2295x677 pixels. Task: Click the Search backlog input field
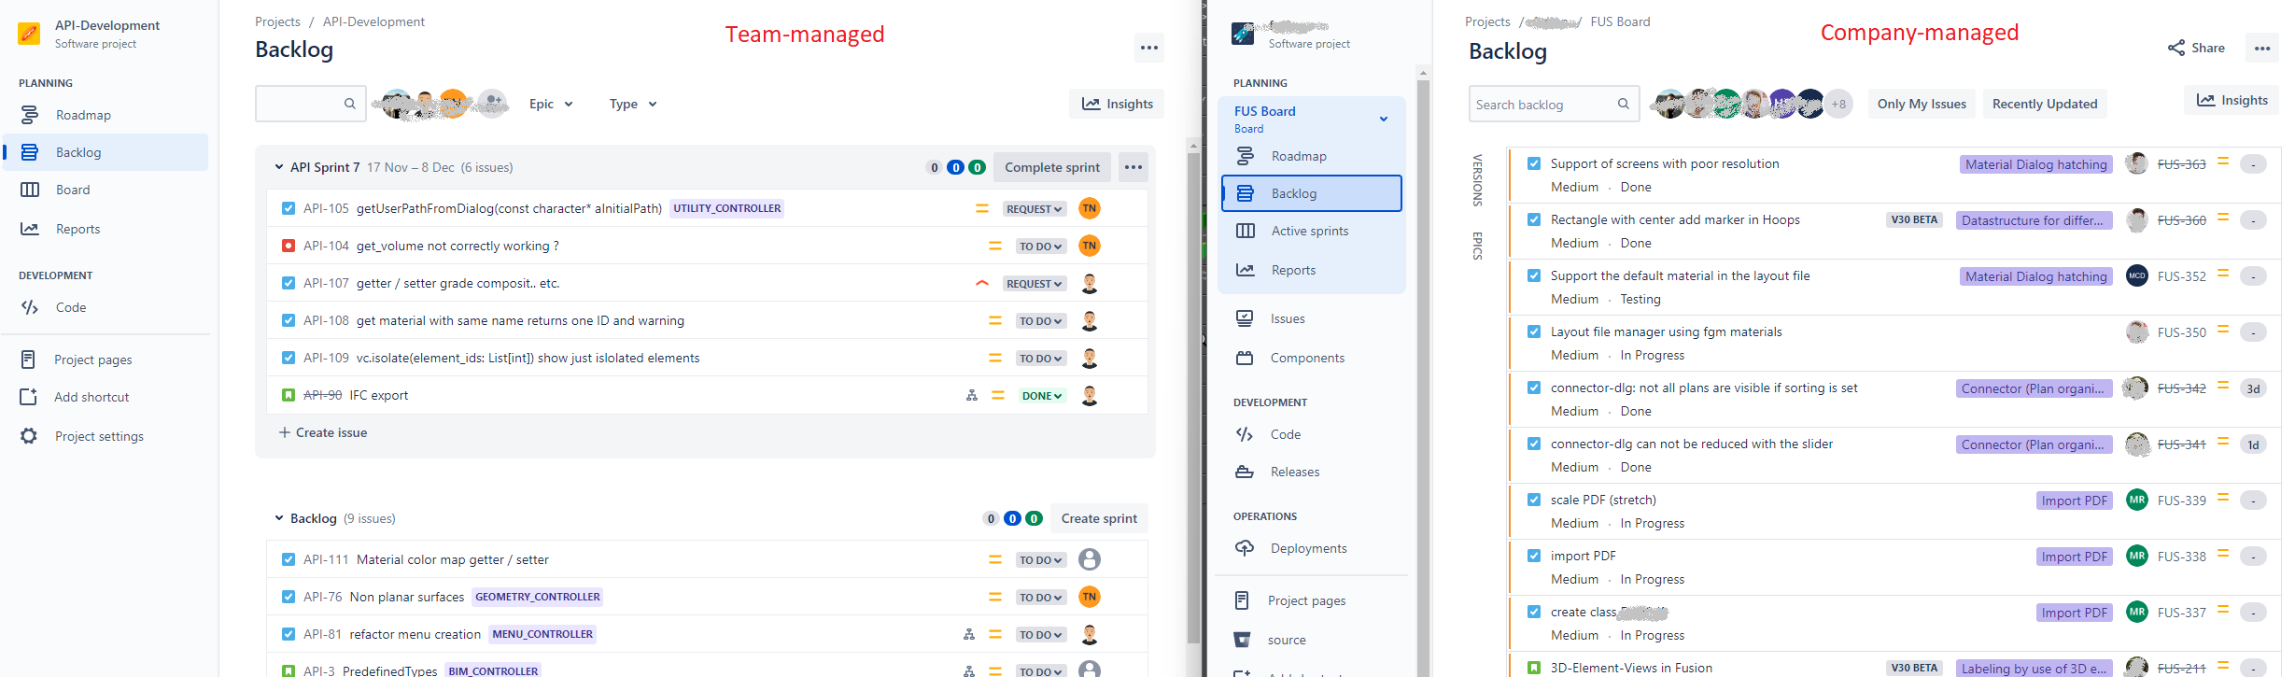coord(1554,104)
